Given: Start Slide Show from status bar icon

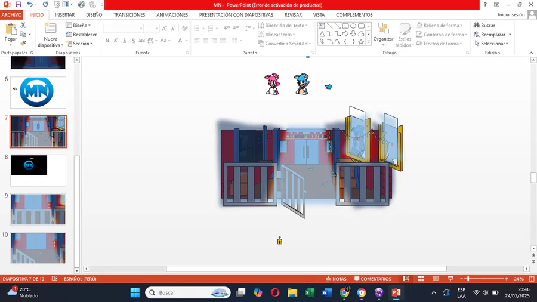Looking at the screenshot, I should pos(450,279).
